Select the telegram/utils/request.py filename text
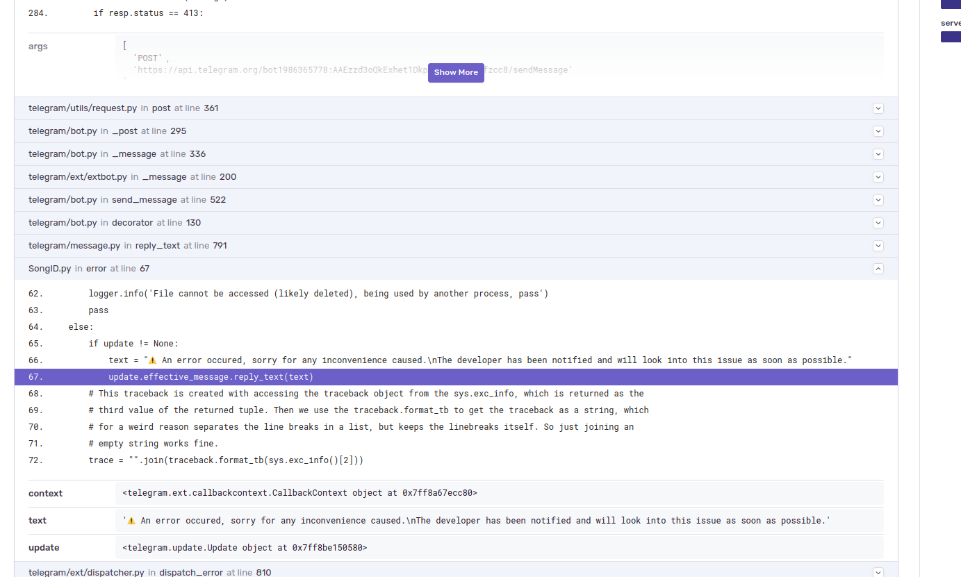 click(83, 108)
